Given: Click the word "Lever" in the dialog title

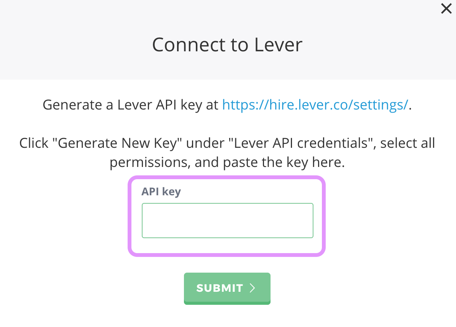Looking at the screenshot, I should coord(278,45).
